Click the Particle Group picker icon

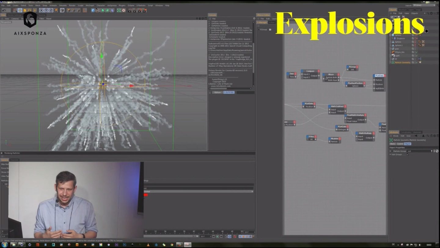437,151
